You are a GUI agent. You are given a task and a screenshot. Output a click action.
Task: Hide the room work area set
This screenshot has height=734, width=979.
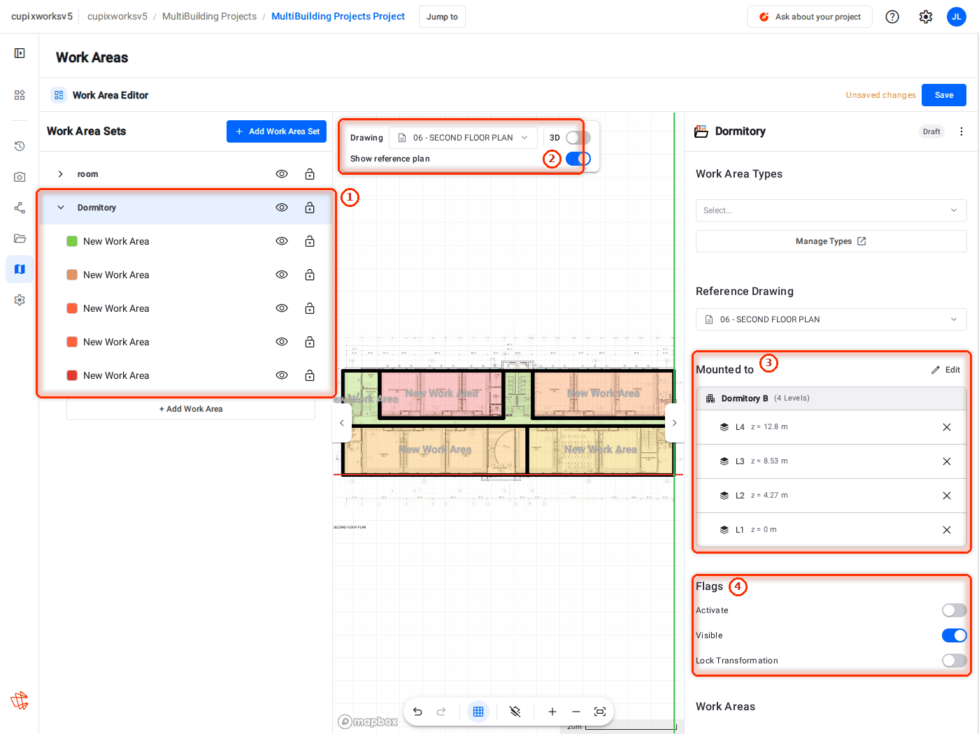click(x=282, y=174)
